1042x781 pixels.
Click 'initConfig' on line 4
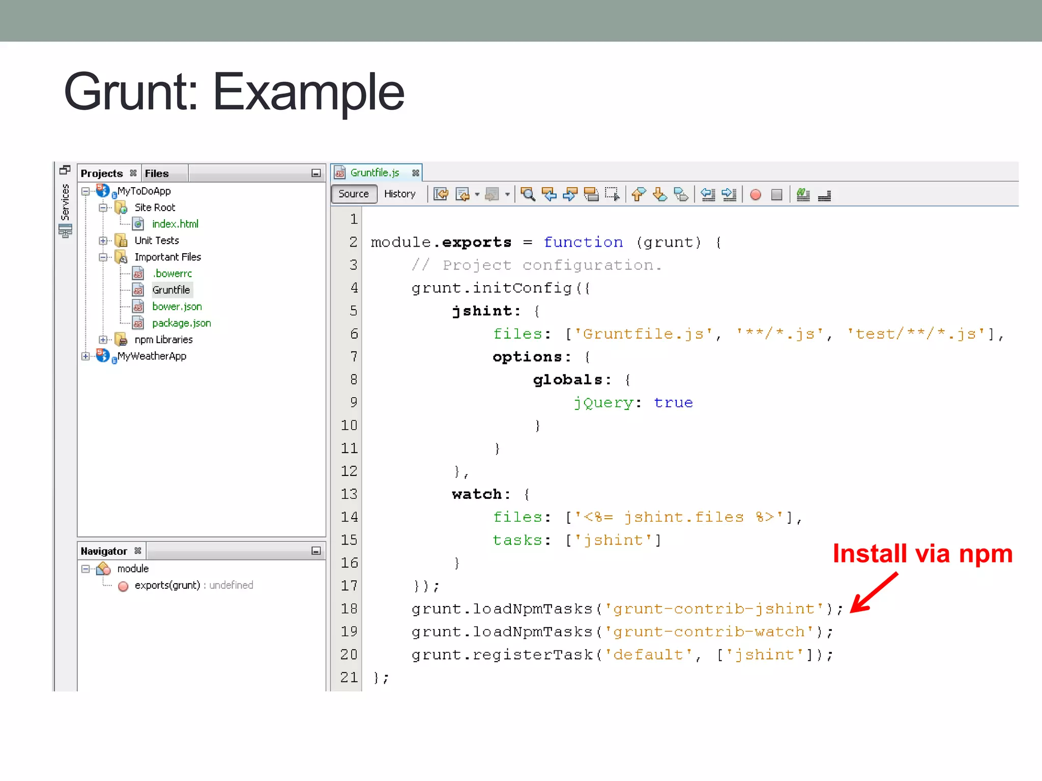[523, 288]
